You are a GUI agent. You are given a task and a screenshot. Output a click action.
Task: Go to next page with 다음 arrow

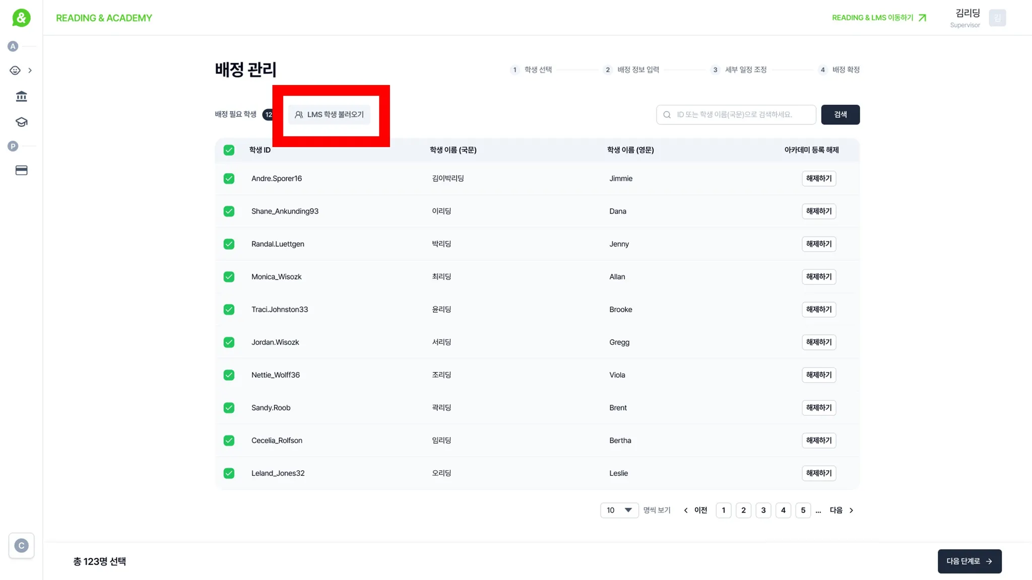click(841, 510)
